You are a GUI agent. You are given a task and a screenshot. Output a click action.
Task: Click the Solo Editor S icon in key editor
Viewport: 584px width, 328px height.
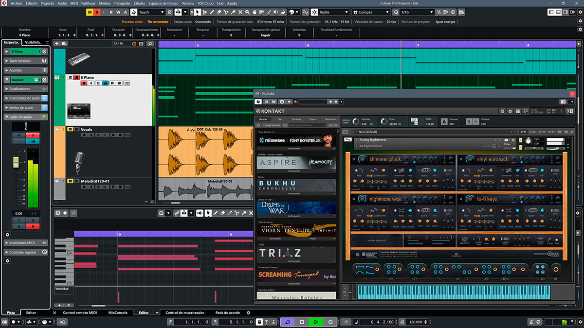[x=58, y=213]
